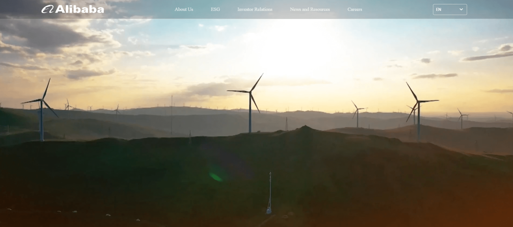Click the Alibaba smile logo icon

pos(47,9)
